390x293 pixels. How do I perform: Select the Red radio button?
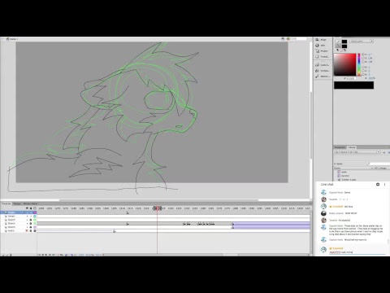click(x=363, y=67)
